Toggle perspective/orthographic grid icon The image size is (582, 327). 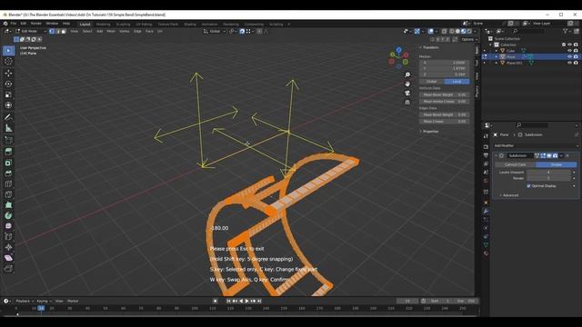(x=407, y=102)
